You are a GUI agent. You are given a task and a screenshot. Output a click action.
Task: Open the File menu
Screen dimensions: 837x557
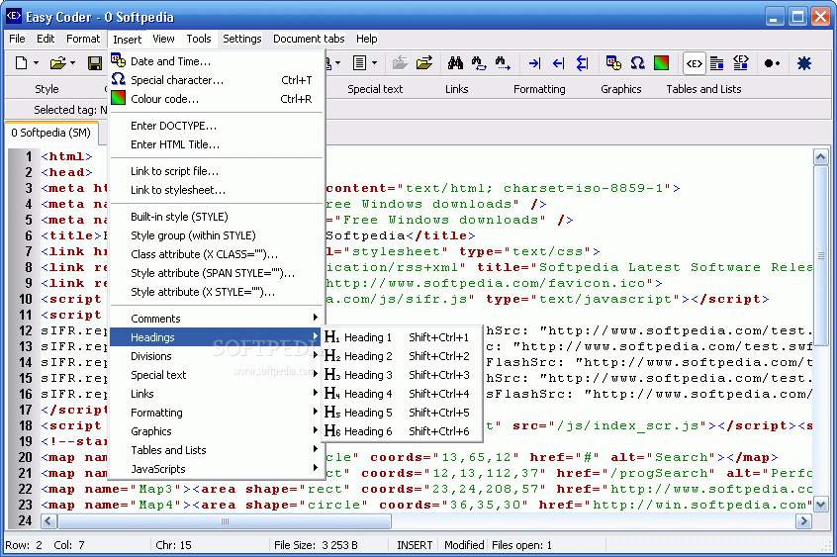pyautogui.click(x=17, y=39)
